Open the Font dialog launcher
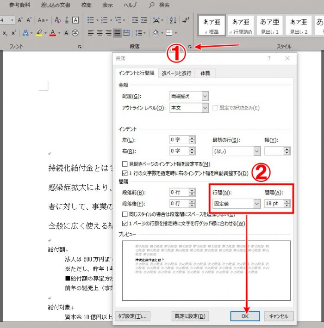This screenshot has width=324, height=328. pyautogui.click(x=80, y=47)
